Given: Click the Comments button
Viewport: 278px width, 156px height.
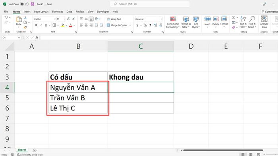Looking at the screenshot, I should (270, 11).
